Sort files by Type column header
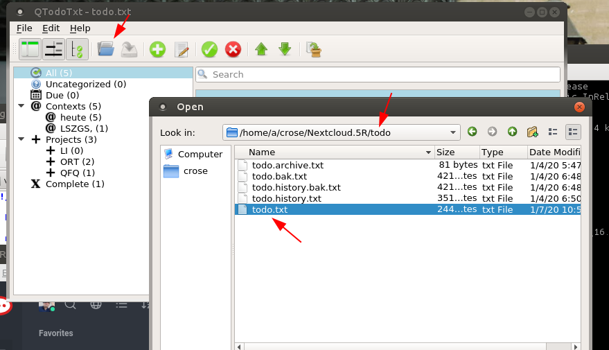 click(x=504, y=152)
